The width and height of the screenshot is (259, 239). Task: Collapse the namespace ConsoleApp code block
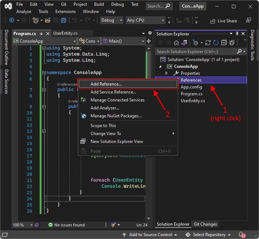coord(44,73)
